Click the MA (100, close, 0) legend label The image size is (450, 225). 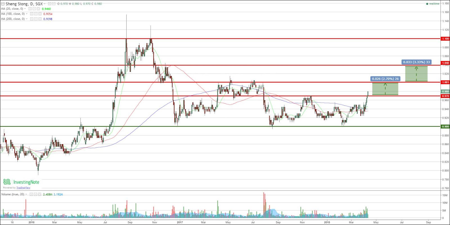[13, 14]
